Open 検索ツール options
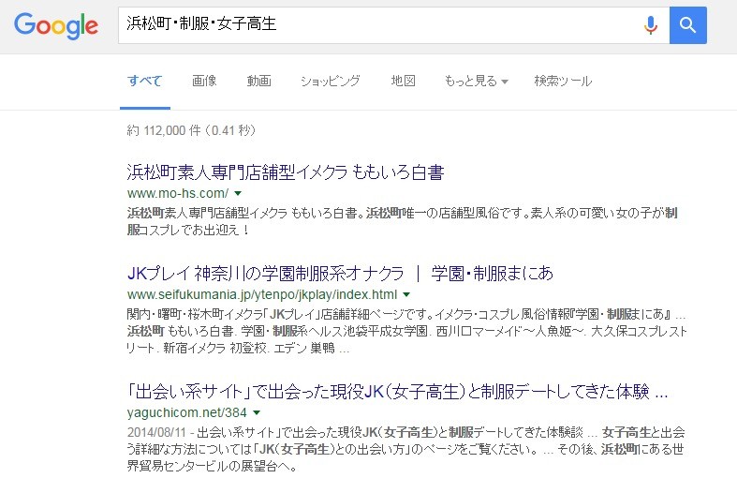Image resolution: width=737 pixels, height=493 pixels. [x=563, y=81]
